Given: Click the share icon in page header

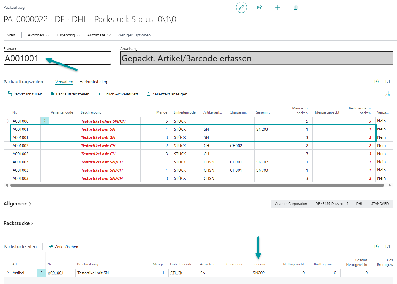Looking at the screenshot, I should click(x=259, y=7).
